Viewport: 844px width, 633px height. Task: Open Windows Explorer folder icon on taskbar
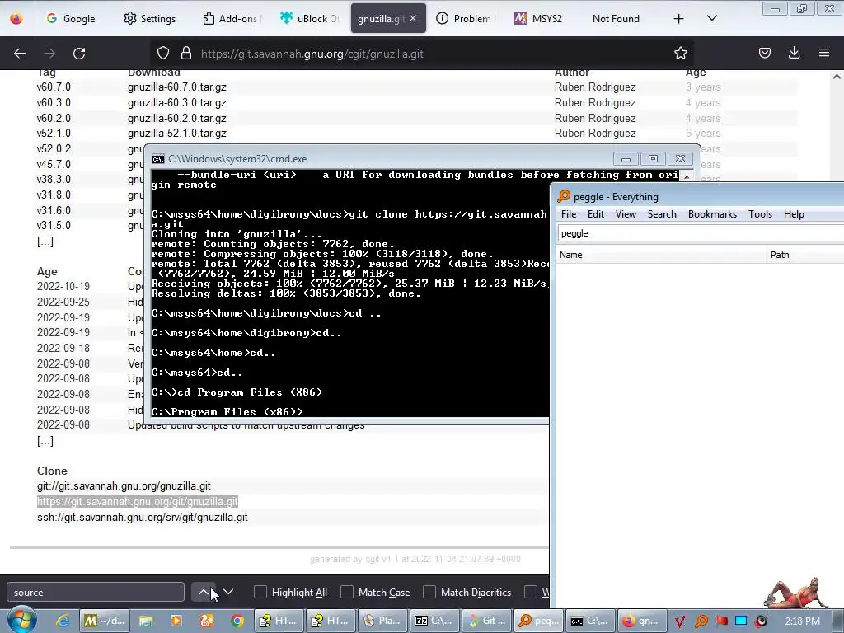pos(145,621)
